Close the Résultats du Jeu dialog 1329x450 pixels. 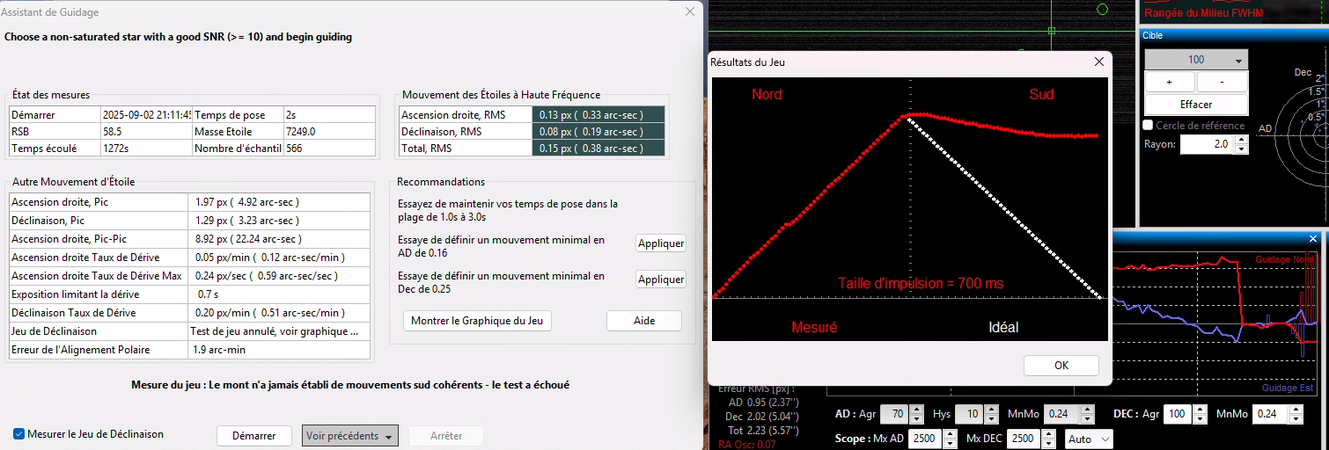point(1098,62)
